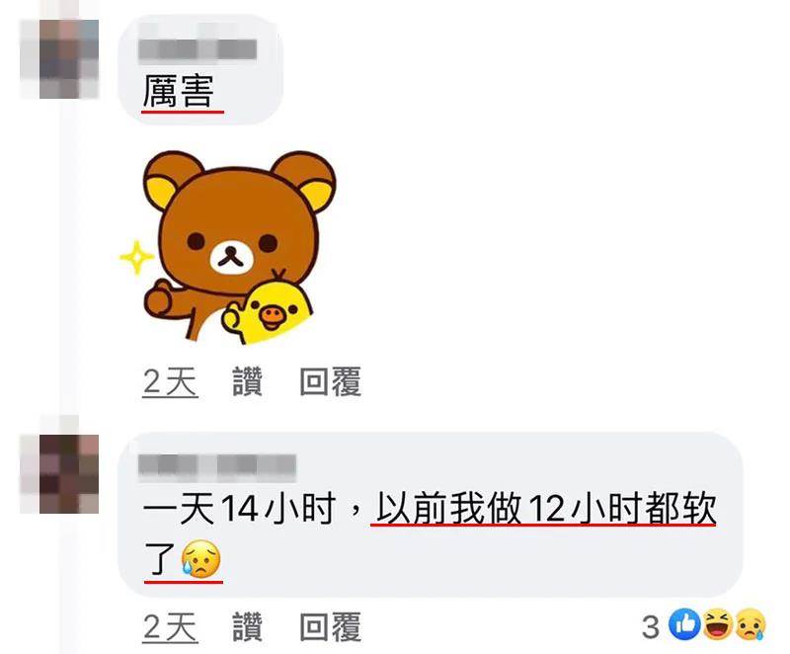Click 回覆 under the Rilakkuma sticker comment
This screenshot has height=654, width=790.
click(331, 381)
